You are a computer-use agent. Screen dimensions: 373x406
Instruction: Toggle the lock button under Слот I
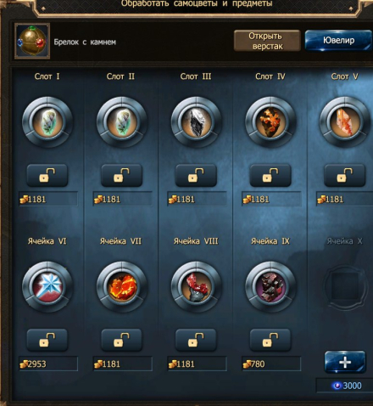(47, 176)
